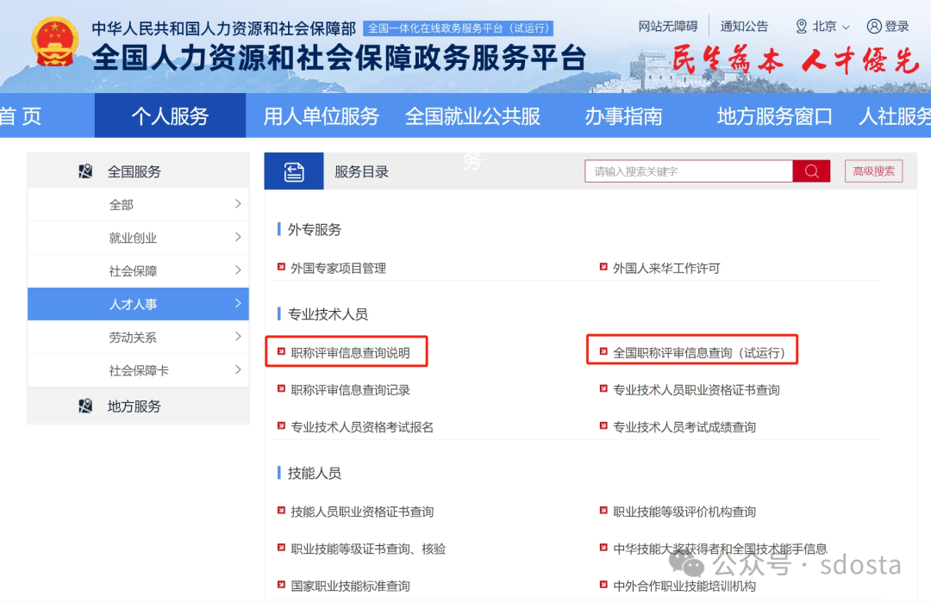The width and height of the screenshot is (931, 602).
Task: Click the 技能人员 section heading
Action: [x=314, y=474]
